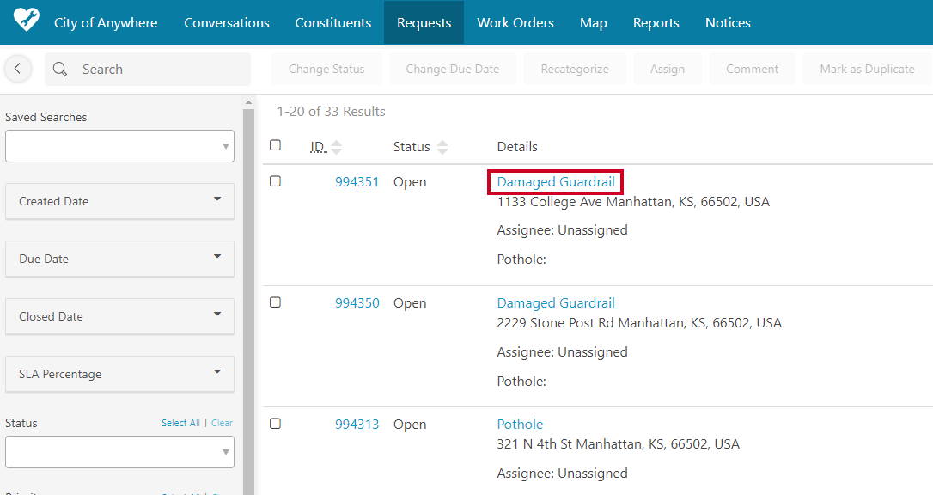933x495 pixels.
Task: Click Clear for Status filter
Action: [222, 423]
